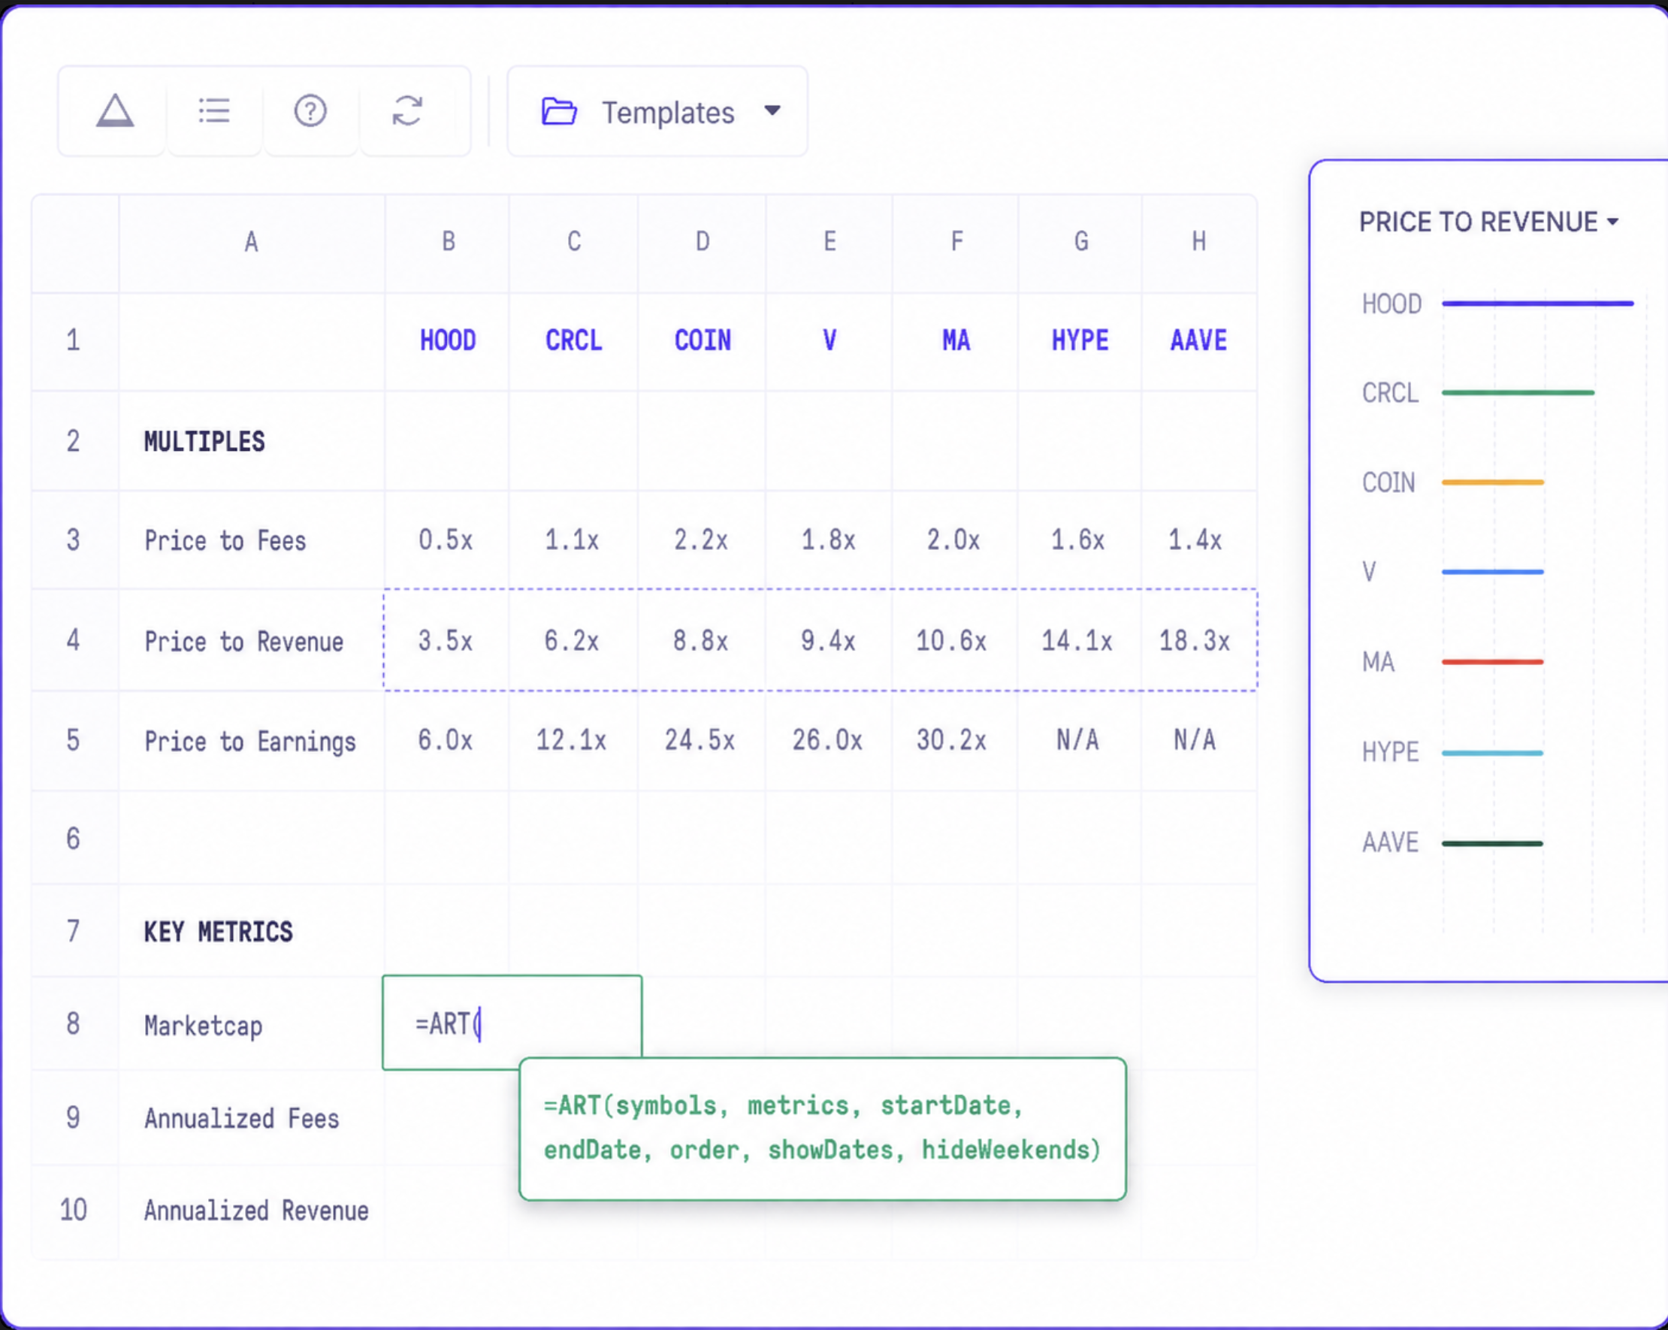The height and width of the screenshot is (1330, 1668).
Task: Click the MA red chart bar
Action: click(x=1492, y=662)
